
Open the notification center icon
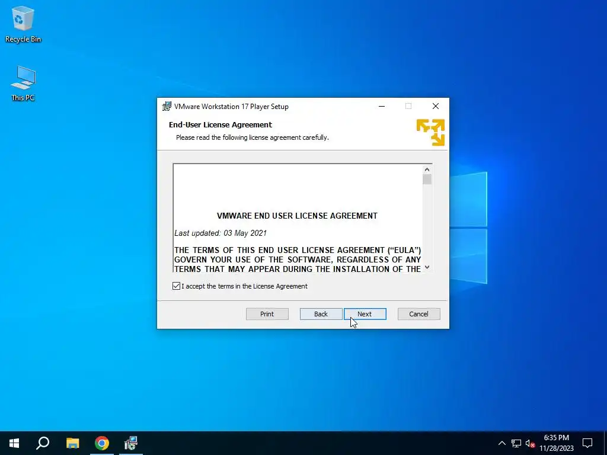[x=587, y=443]
